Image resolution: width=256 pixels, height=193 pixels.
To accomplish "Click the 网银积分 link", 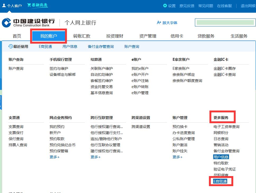I will tap(221, 133).
